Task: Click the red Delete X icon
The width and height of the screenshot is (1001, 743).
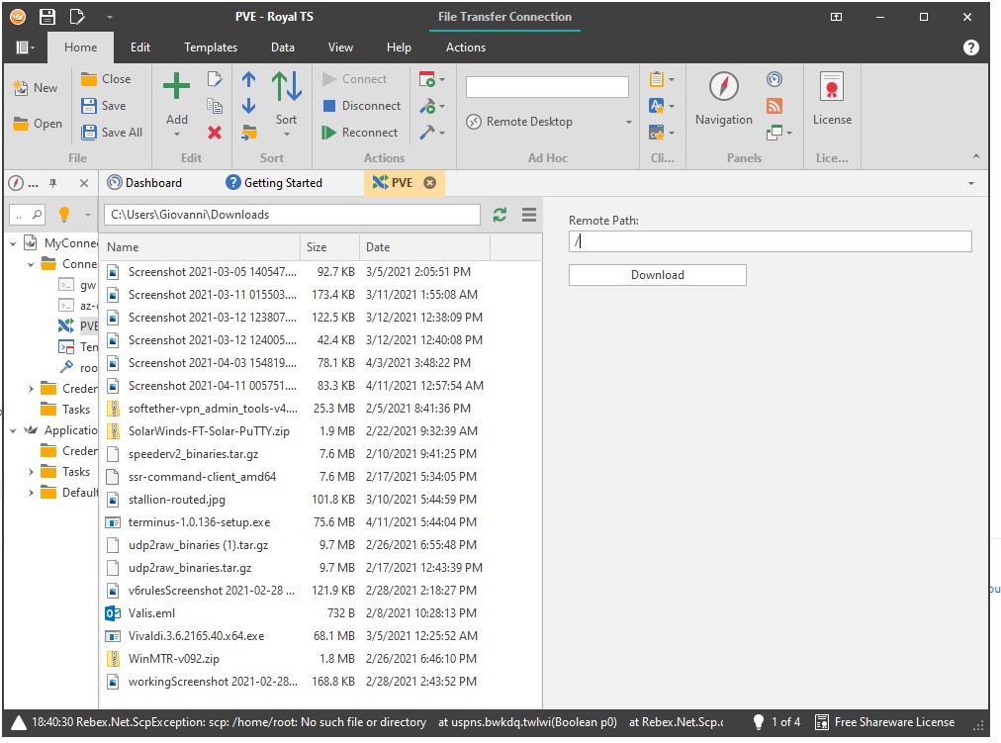Action: click(x=215, y=133)
